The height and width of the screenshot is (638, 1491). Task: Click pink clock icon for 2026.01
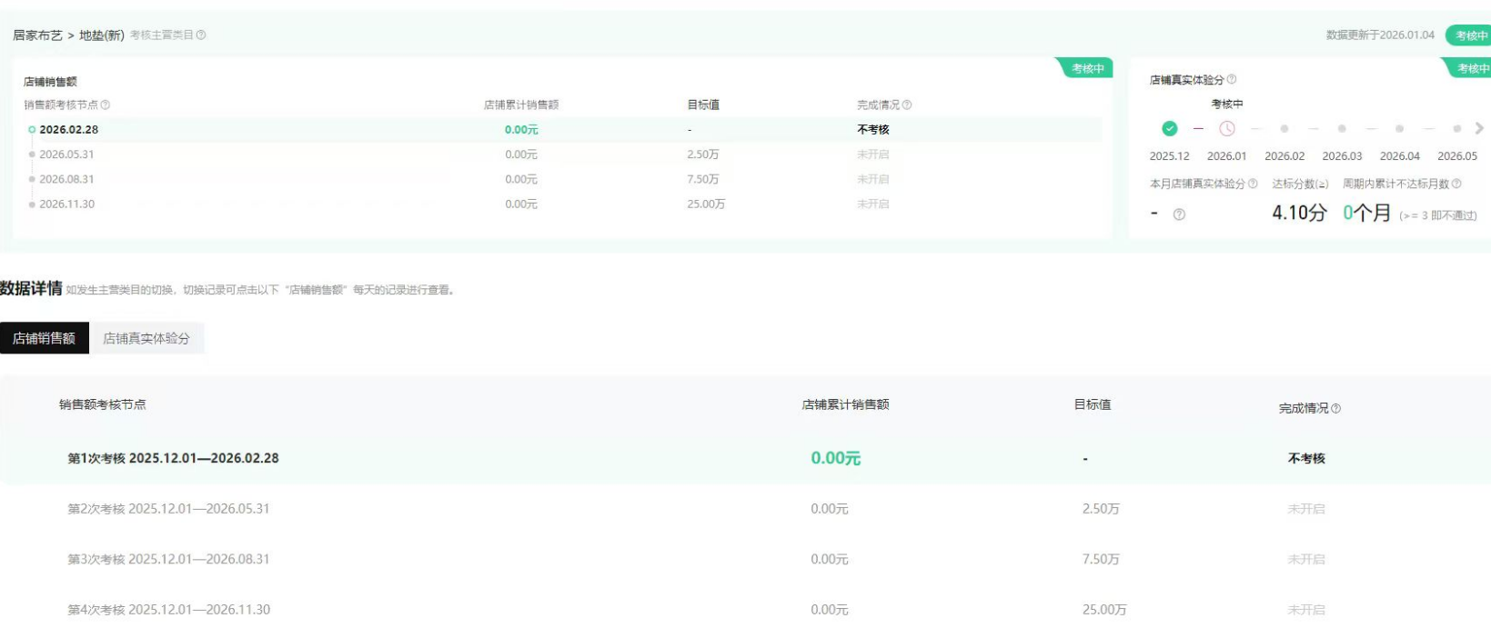point(1227,129)
